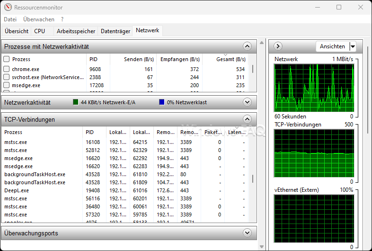Click the graphs pane vertical scrollbar
This screenshot has width=372, height=251.
(x=368, y=90)
